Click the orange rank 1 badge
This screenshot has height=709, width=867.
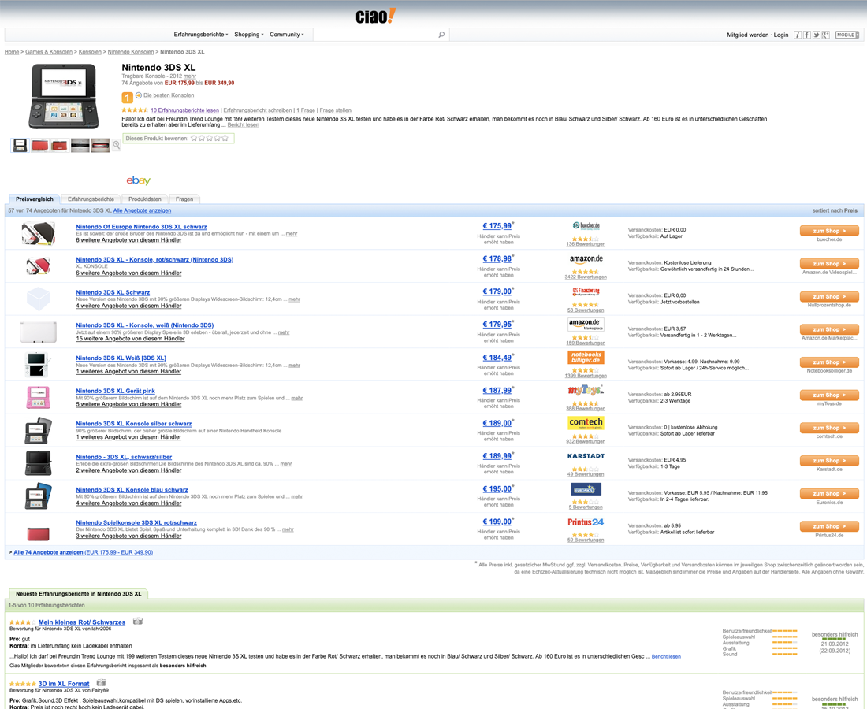click(x=127, y=98)
